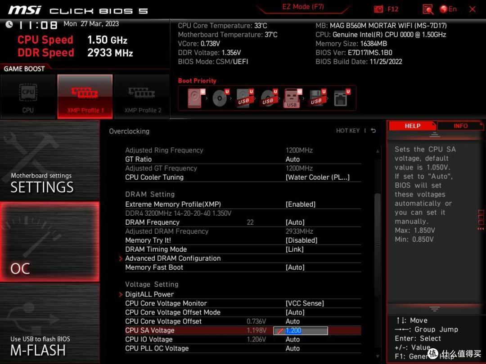Image resolution: width=486 pixels, height=364 pixels.
Task: Click scroll up arrow of settings list
Action: click(377, 151)
